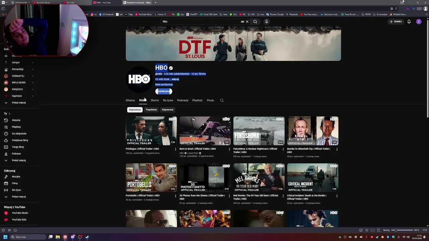Viewport: 429px width, 241px height.
Task: Play Mel Brooks: The 99 Year Old Man thumbnail
Action: tap(259, 177)
